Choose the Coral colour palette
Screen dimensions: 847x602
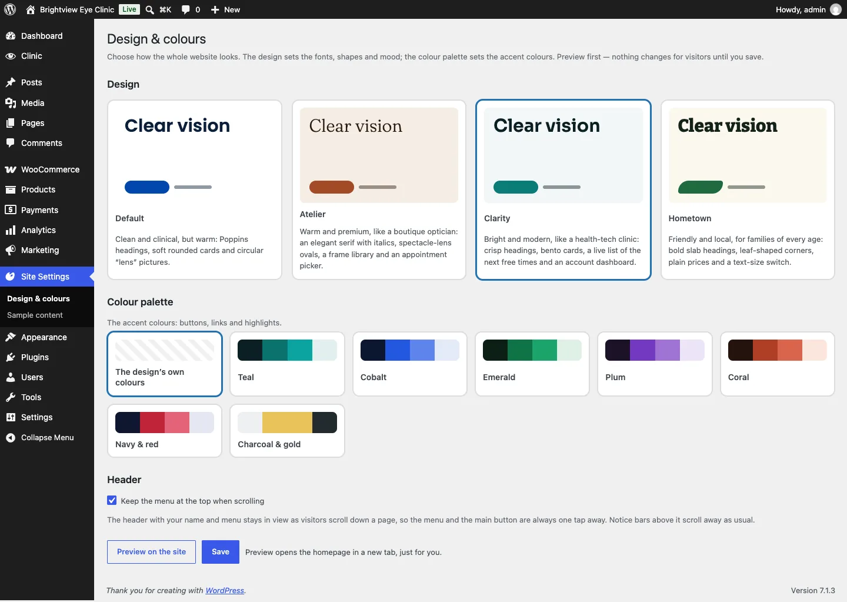coord(778,364)
